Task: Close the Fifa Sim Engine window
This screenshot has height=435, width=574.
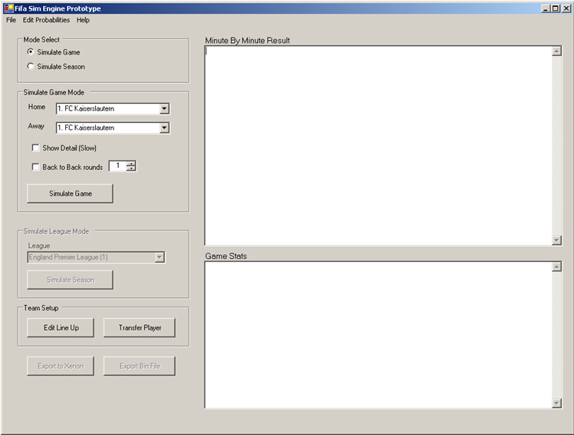Action: click(x=566, y=8)
